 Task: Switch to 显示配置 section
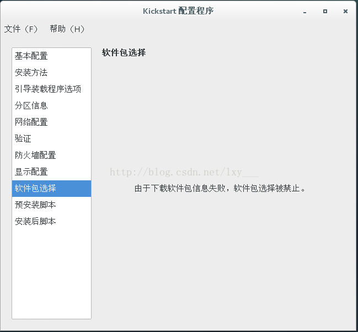click(52, 172)
